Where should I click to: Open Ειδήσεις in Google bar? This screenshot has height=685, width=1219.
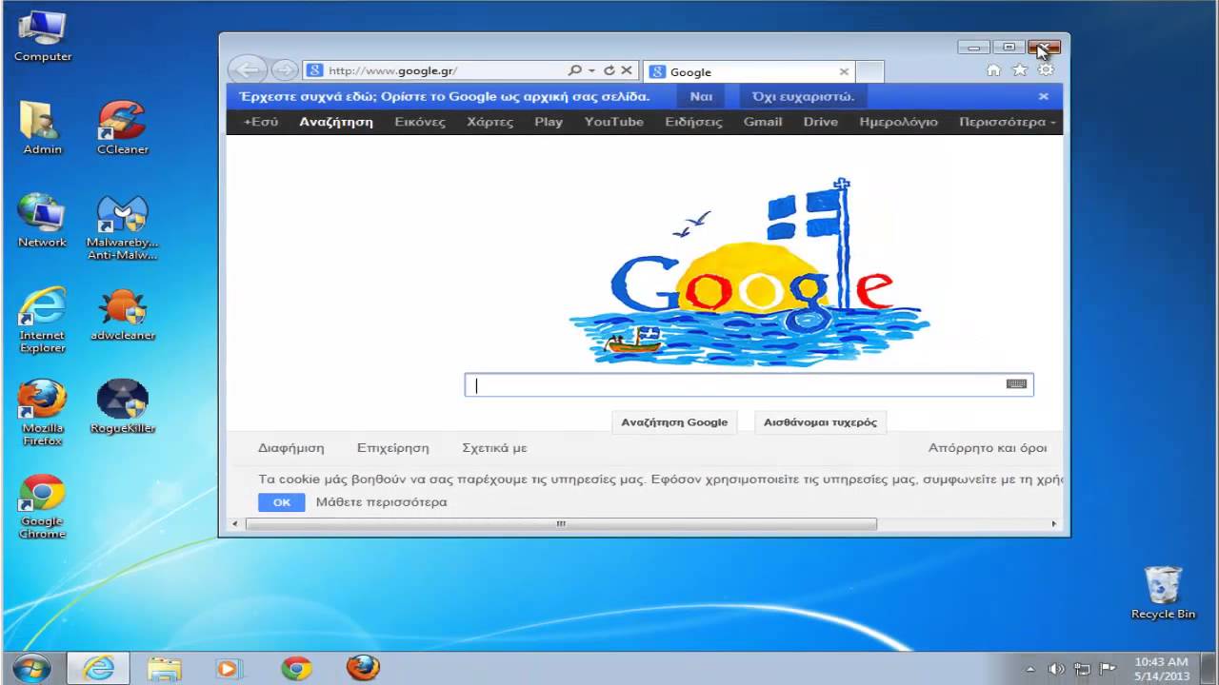pos(694,122)
